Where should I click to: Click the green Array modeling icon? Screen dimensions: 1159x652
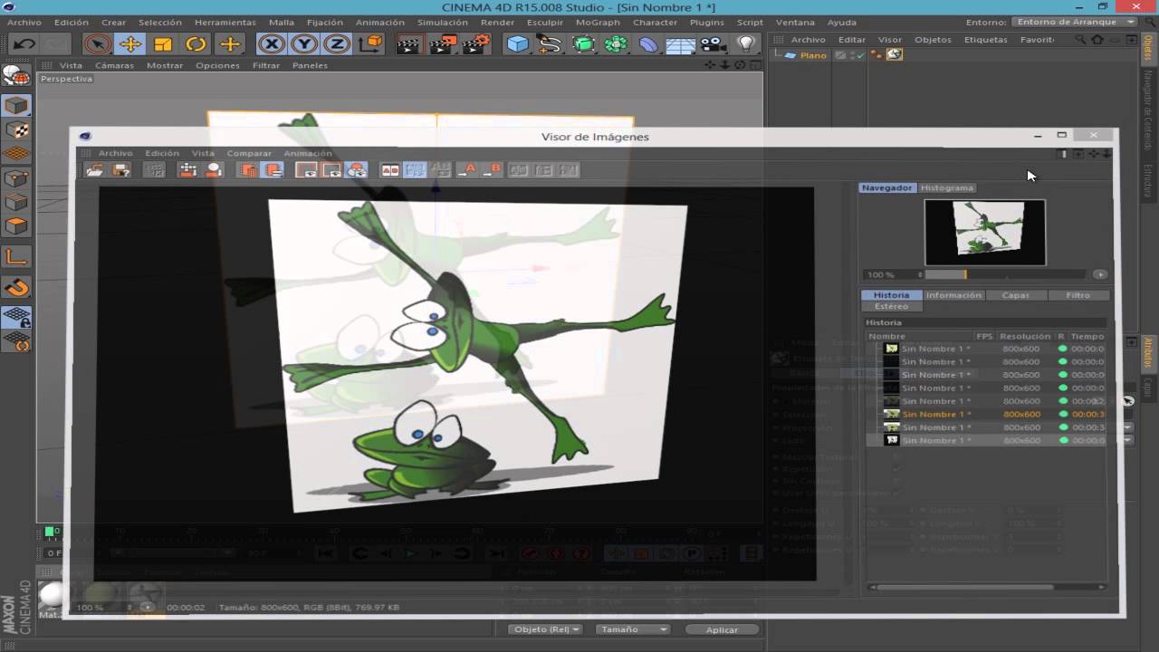[x=616, y=43]
